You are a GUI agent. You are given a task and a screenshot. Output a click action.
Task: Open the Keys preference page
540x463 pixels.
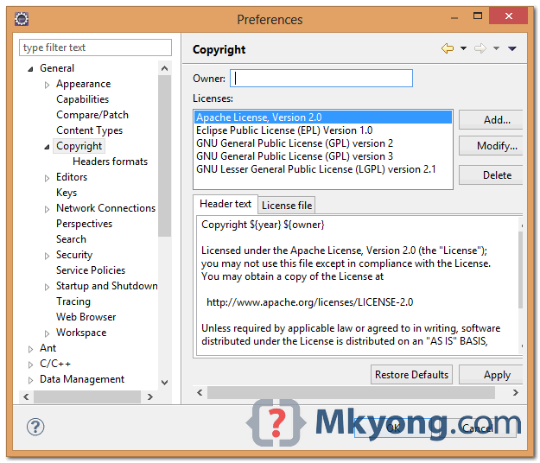(67, 193)
